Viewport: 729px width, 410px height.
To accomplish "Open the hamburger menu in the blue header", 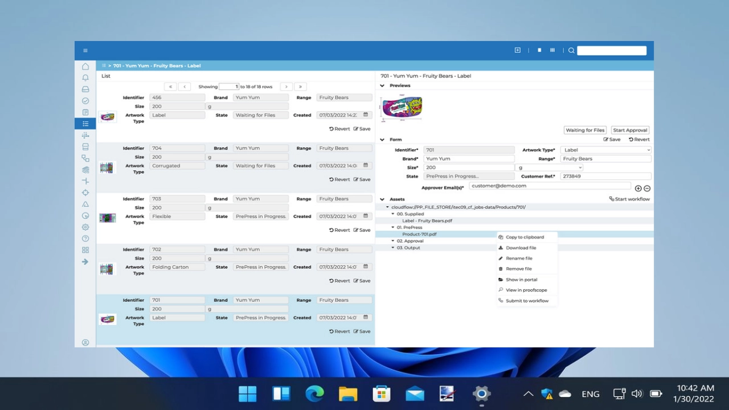I will (85, 50).
